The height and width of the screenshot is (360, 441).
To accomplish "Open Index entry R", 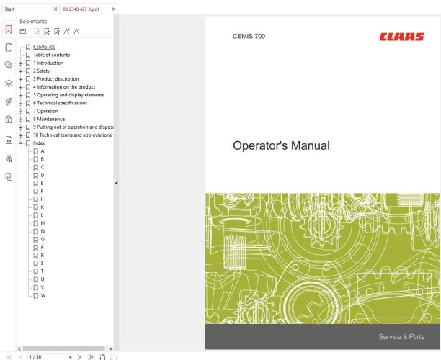I will (43, 255).
